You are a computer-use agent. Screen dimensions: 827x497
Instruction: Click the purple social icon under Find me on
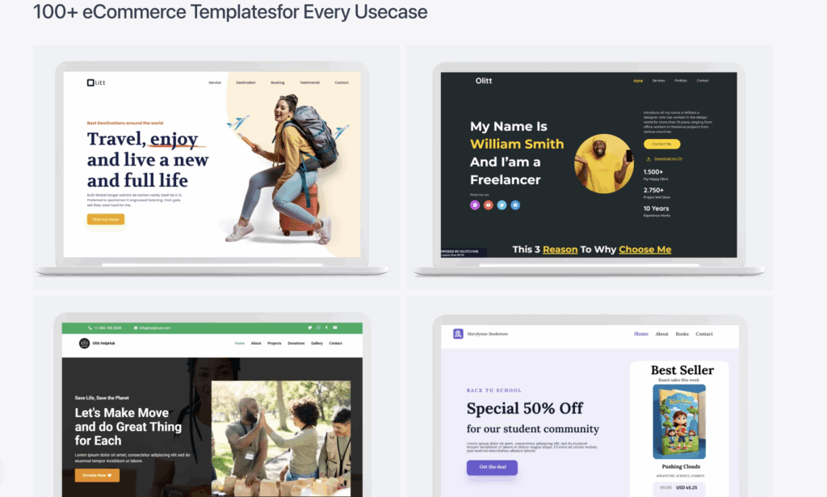click(x=475, y=204)
